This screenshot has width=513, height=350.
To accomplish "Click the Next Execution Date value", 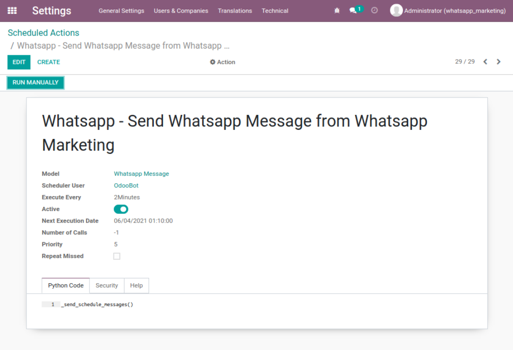I will tap(143, 221).
